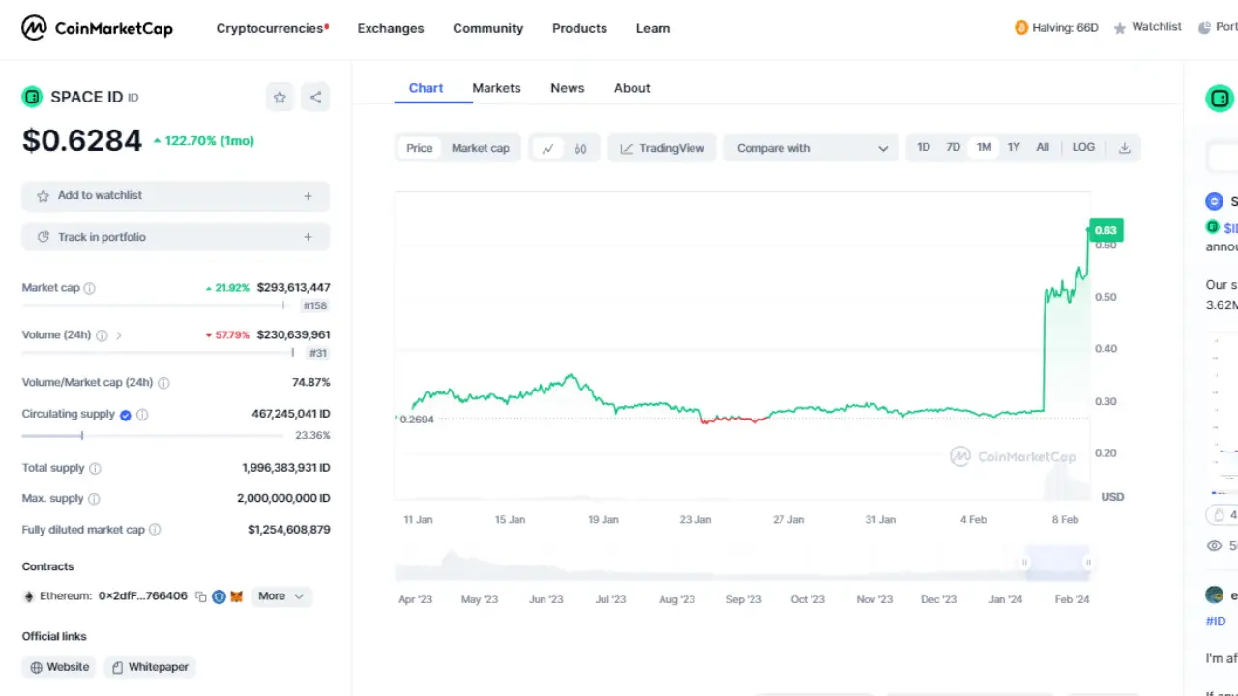The image size is (1238, 696).
Task: Select the All time range
Action: (x=1043, y=147)
